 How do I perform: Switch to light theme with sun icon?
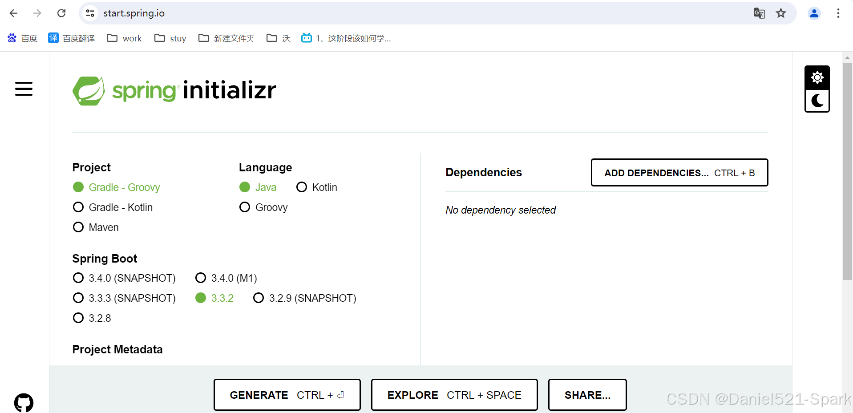[817, 77]
